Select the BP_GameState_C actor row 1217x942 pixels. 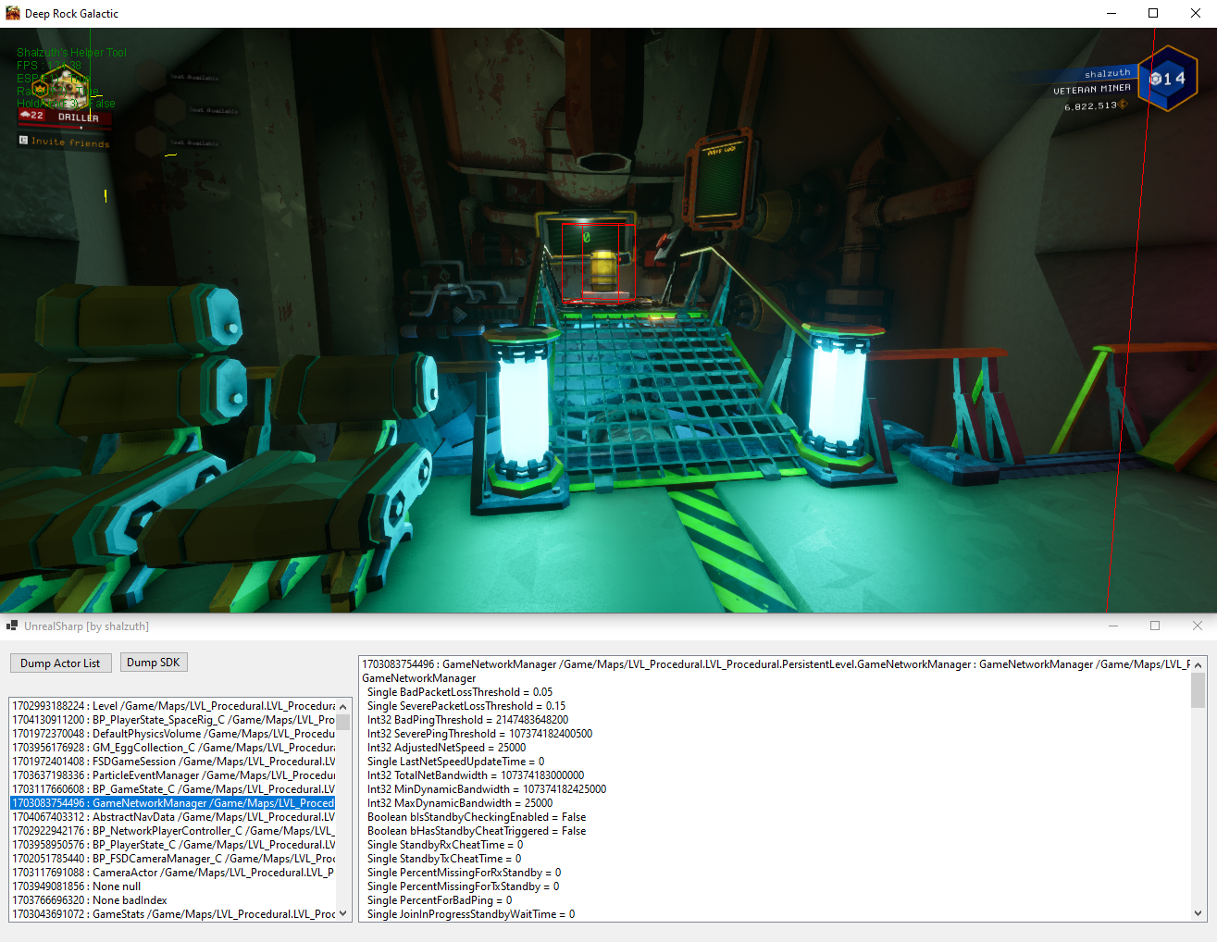coord(172,789)
